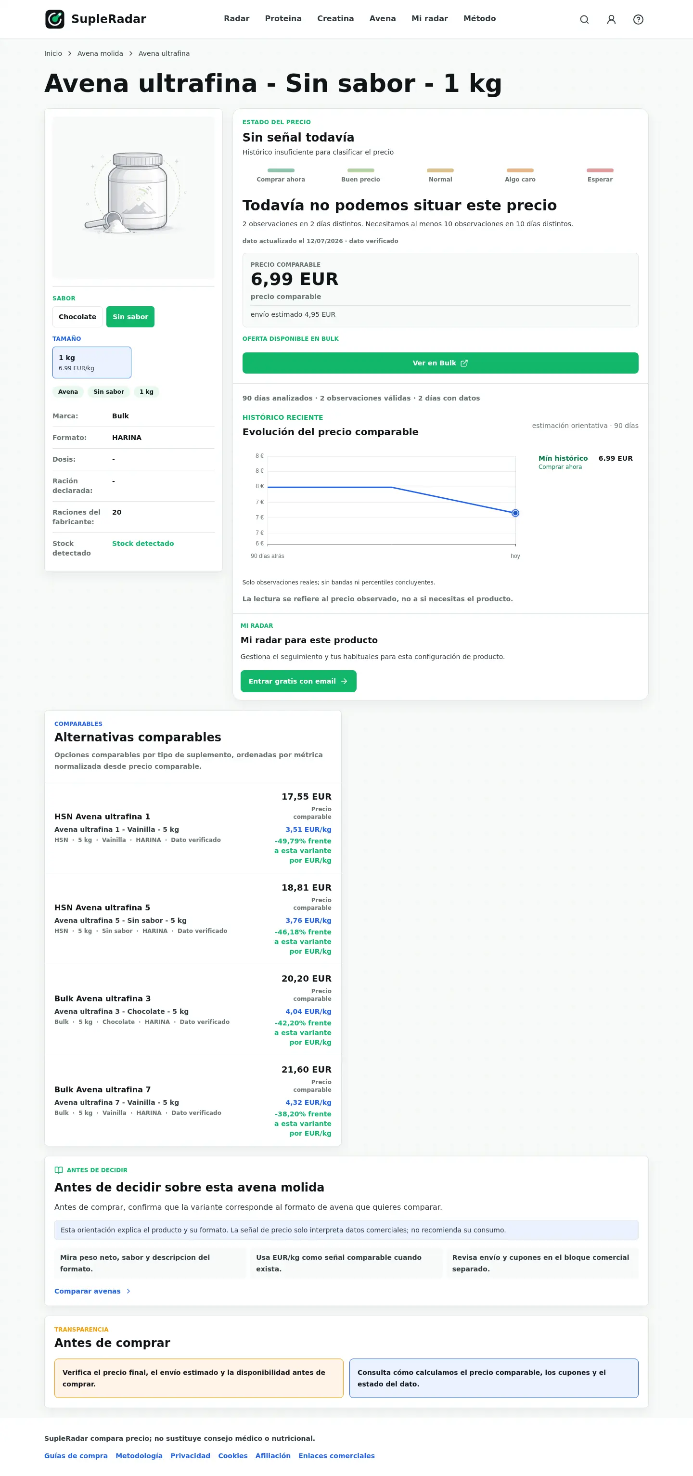693x1476 pixels.
Task: Click the Consulta cómo calculamos notice
Action: 494,1378
